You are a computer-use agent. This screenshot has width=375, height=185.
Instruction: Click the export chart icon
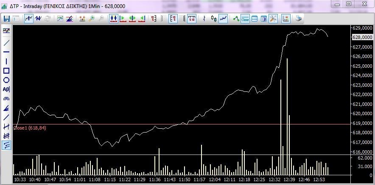coord(285,19)
